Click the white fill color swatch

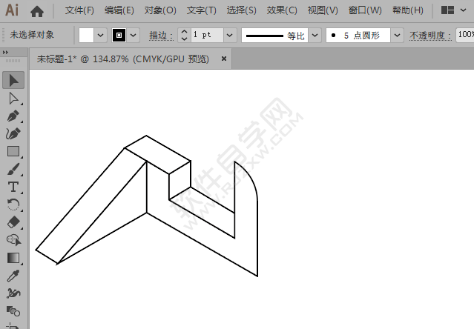click(x=86, y=36)
